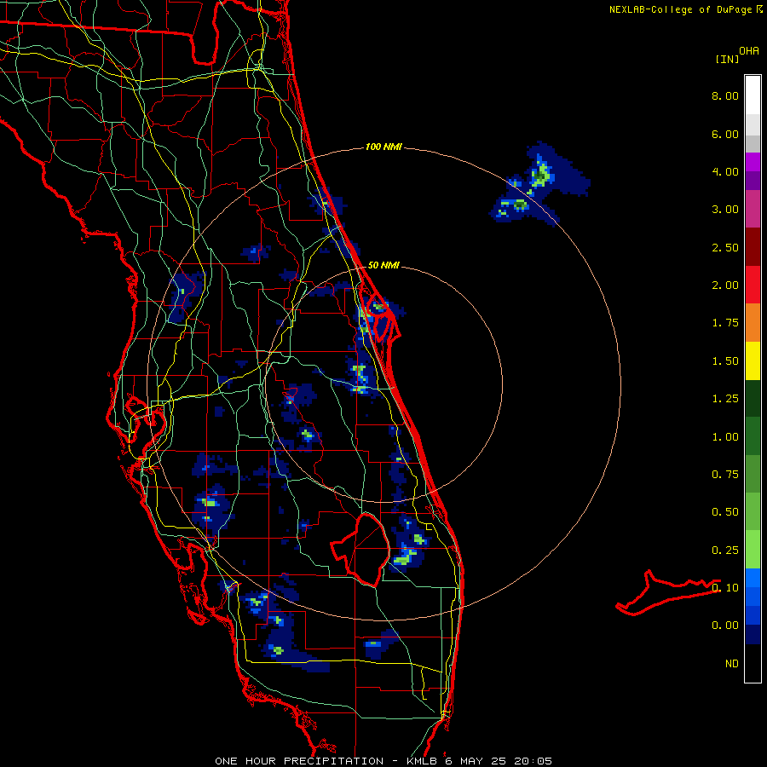The width and height of the screenshot is (767, 767).
Task: Click the 2.00 legend value
Action: click(x=725, y=285)
